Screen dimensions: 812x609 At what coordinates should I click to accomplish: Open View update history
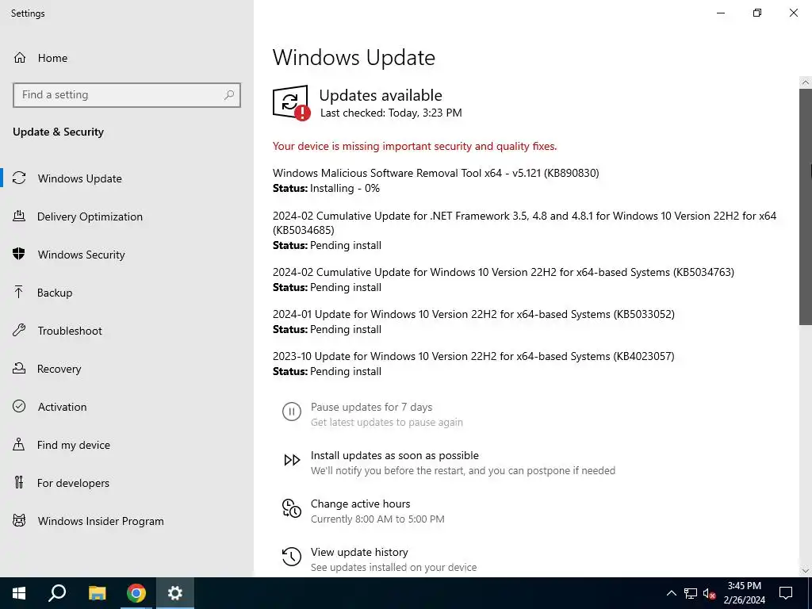(359, 552)
